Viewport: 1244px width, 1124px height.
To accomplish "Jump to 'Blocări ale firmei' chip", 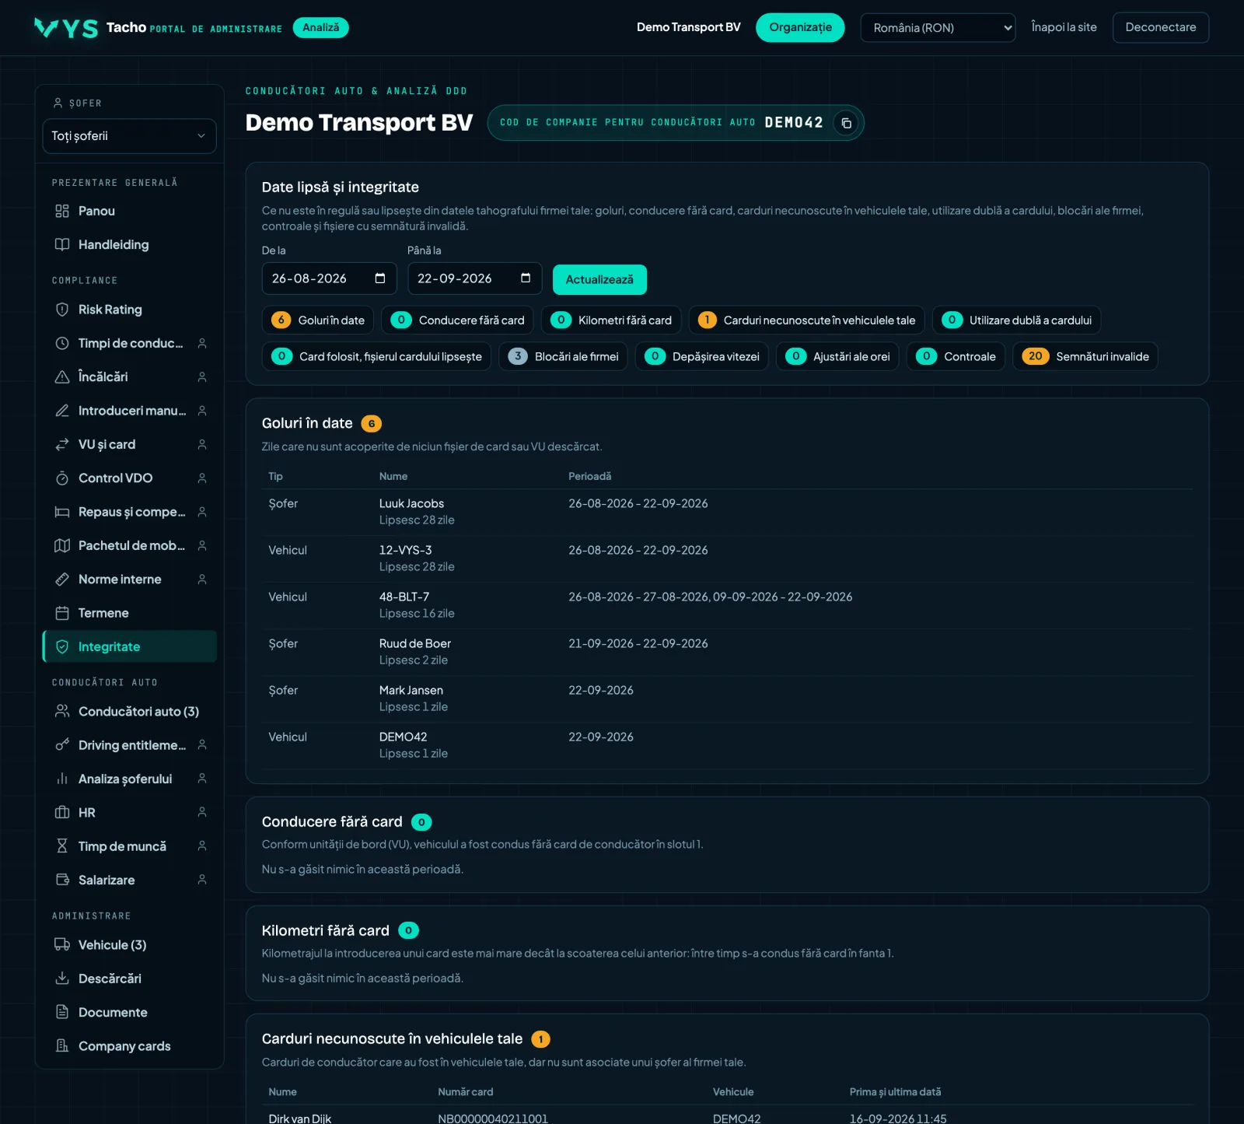I will click(563, 356).
